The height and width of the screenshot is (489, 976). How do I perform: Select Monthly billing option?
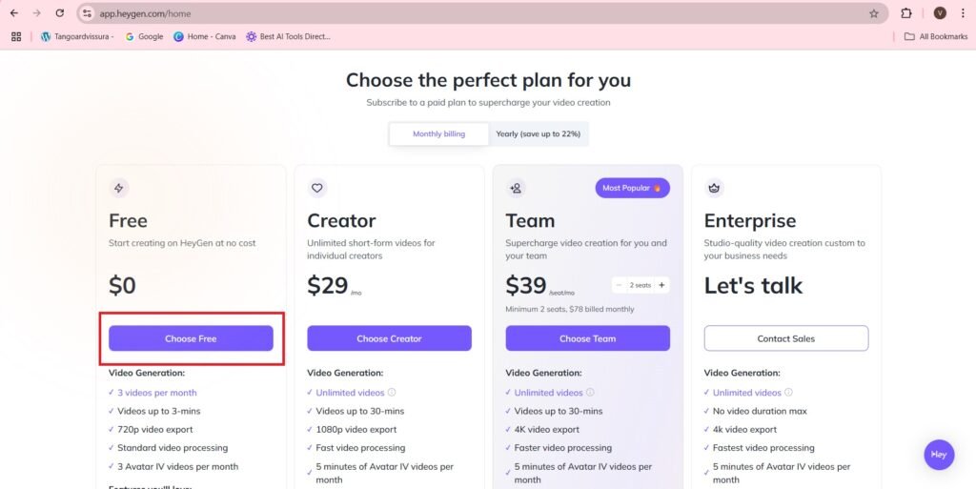[x=438, y=133]
